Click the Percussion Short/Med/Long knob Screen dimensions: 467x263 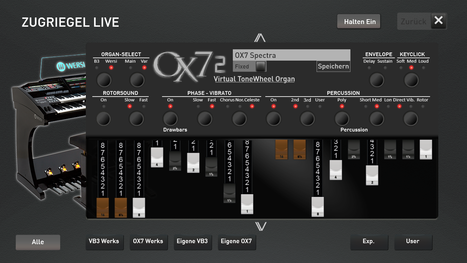(377, 119)
